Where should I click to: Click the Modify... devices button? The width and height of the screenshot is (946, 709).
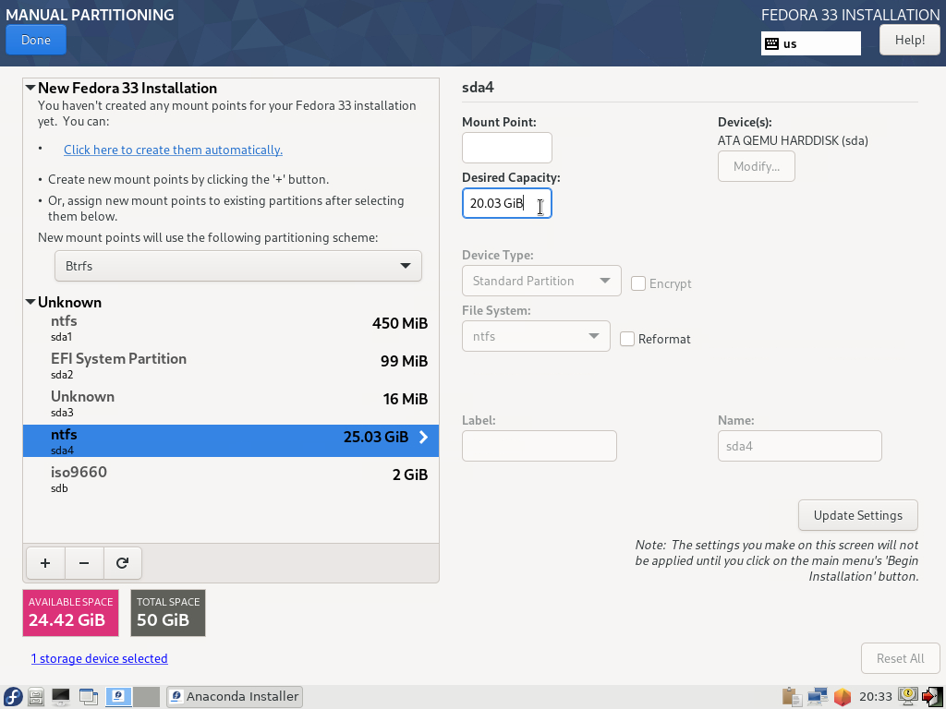[x=756, y=166]
